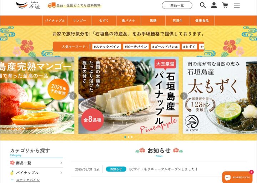This screenshot has height=183, width=257.
Task: Open the user account icon
Action: (x=214, y=5)
